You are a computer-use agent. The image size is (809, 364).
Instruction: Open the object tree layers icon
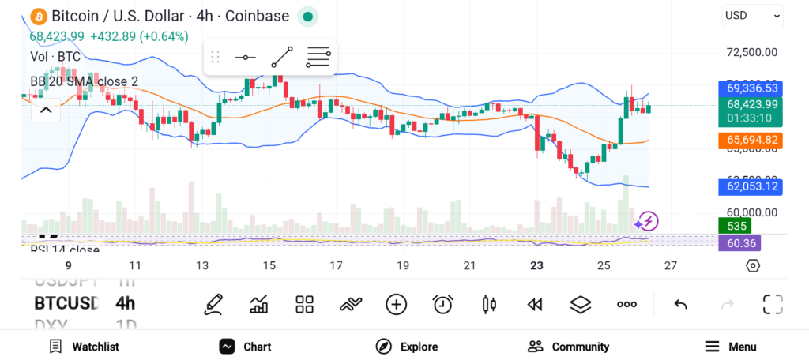[x=581, y=305]
